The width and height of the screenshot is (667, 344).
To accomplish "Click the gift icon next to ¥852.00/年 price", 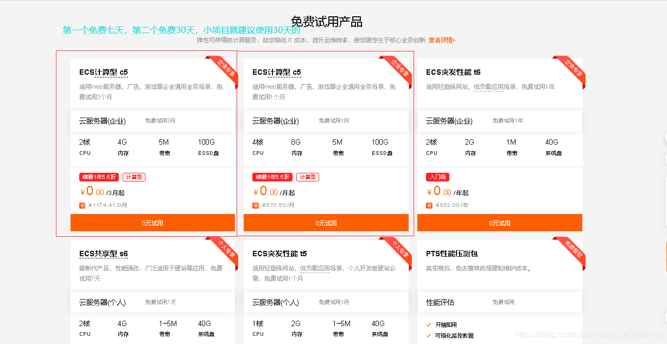I will tap(429, 205).
